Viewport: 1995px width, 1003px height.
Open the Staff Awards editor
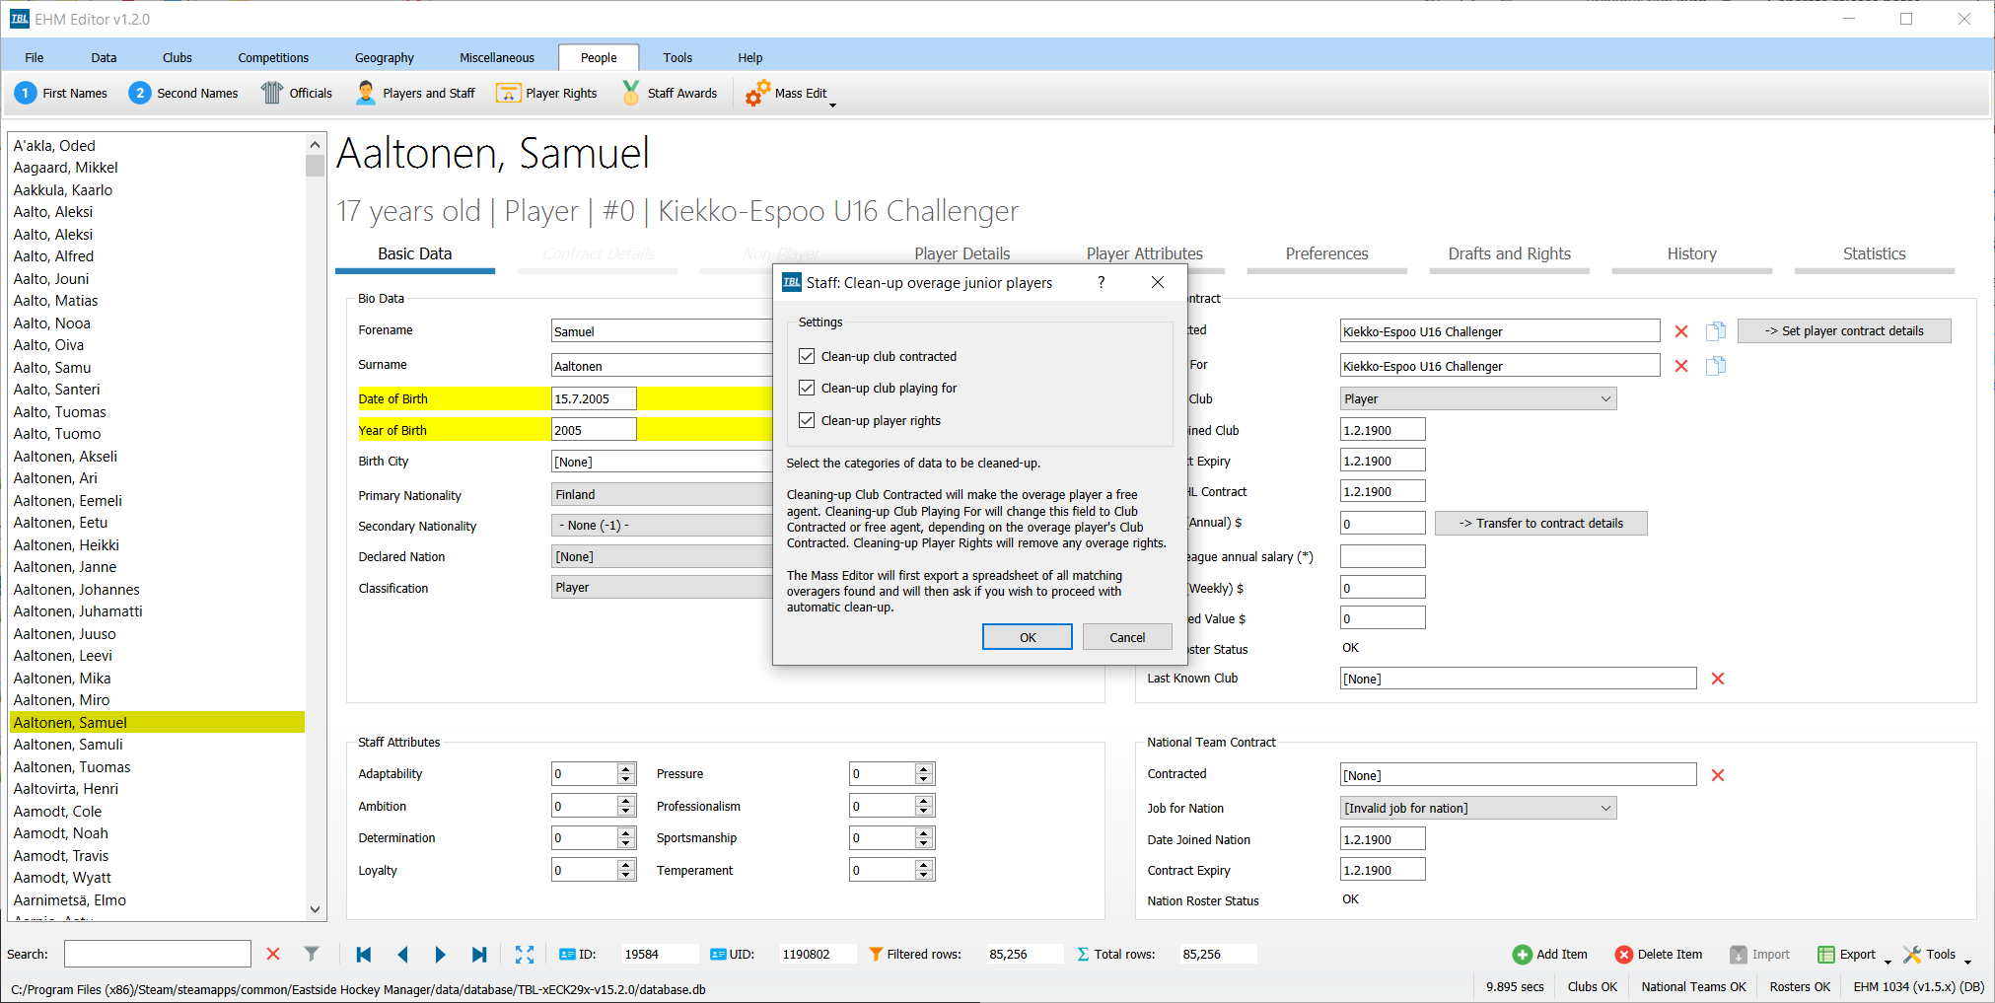point(670,93)
